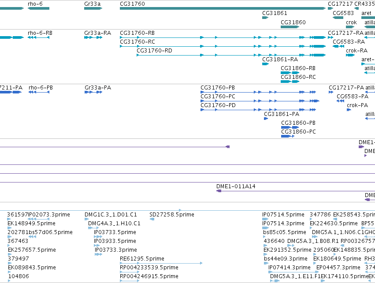Select the EK089843.5prime EST
This screenshot has width=375, height=283.
(9, 272)
